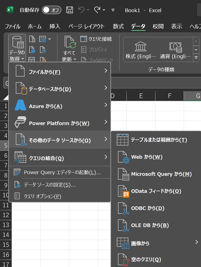Open the ファイル (File) tab
Viewport: 201px width, 267px height.
click(x=12, y=26)
